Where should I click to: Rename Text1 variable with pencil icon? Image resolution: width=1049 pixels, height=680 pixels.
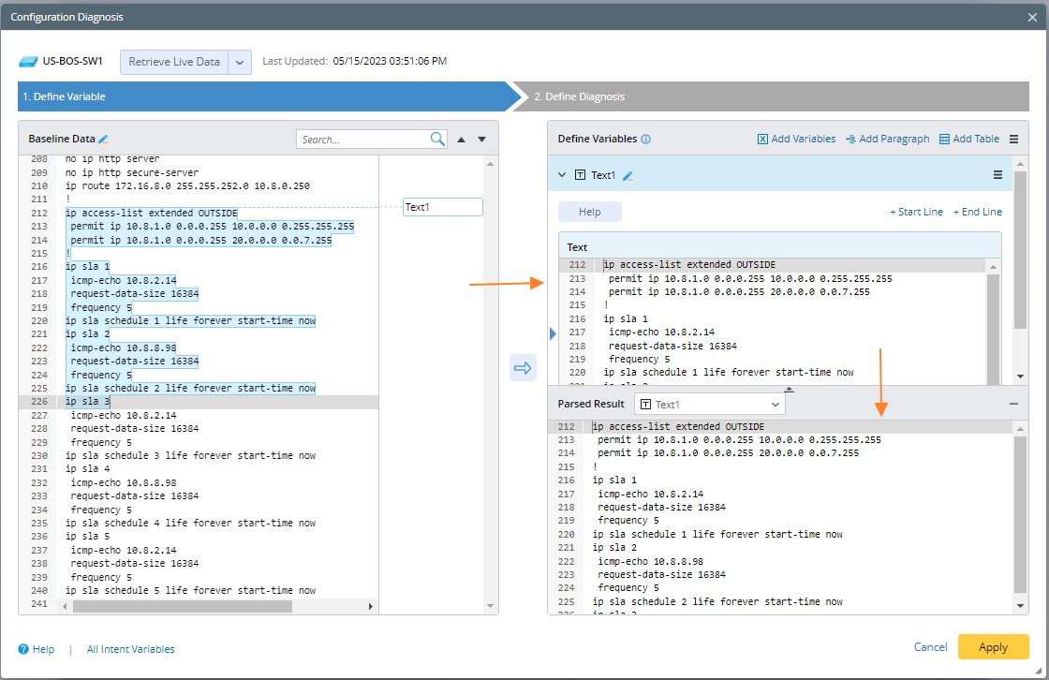pyautogui.click(x=628, y=176)
